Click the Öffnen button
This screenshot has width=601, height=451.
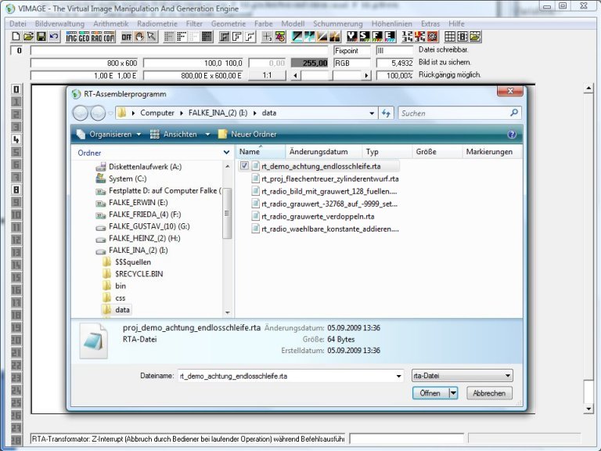[430, 393]
